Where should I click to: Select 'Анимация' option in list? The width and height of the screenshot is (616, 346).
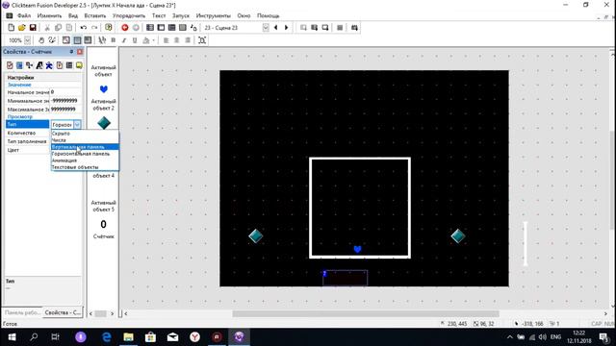coord(85,161)
